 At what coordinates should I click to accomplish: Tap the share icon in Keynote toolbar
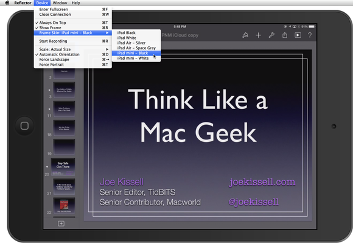click(285, 35)
